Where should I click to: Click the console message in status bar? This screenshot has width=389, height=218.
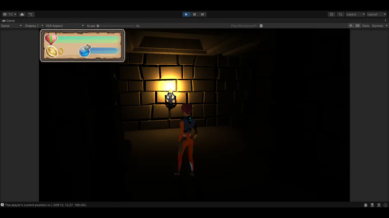coord(46,205)
